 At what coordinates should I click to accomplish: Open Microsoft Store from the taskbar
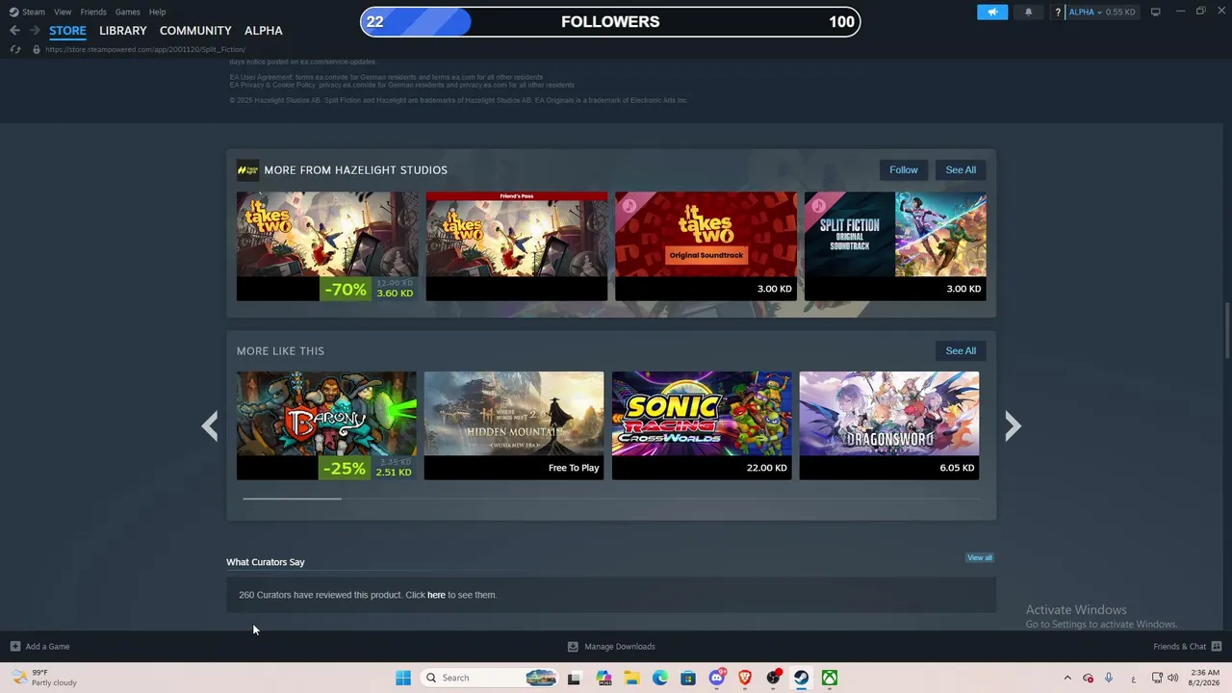688,678
